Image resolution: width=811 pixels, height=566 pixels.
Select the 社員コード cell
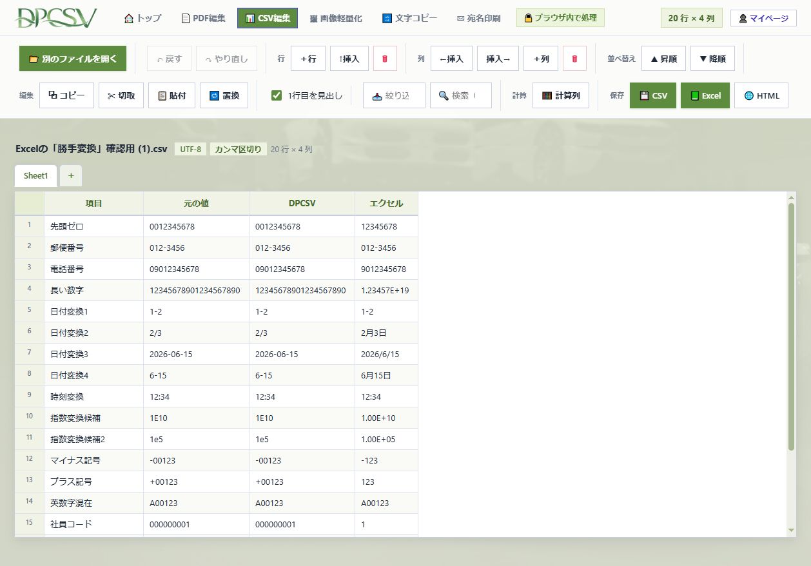pos(94,524)
